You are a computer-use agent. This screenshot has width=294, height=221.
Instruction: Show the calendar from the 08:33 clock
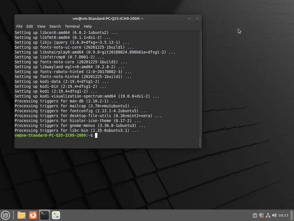[x=283, y=215]
